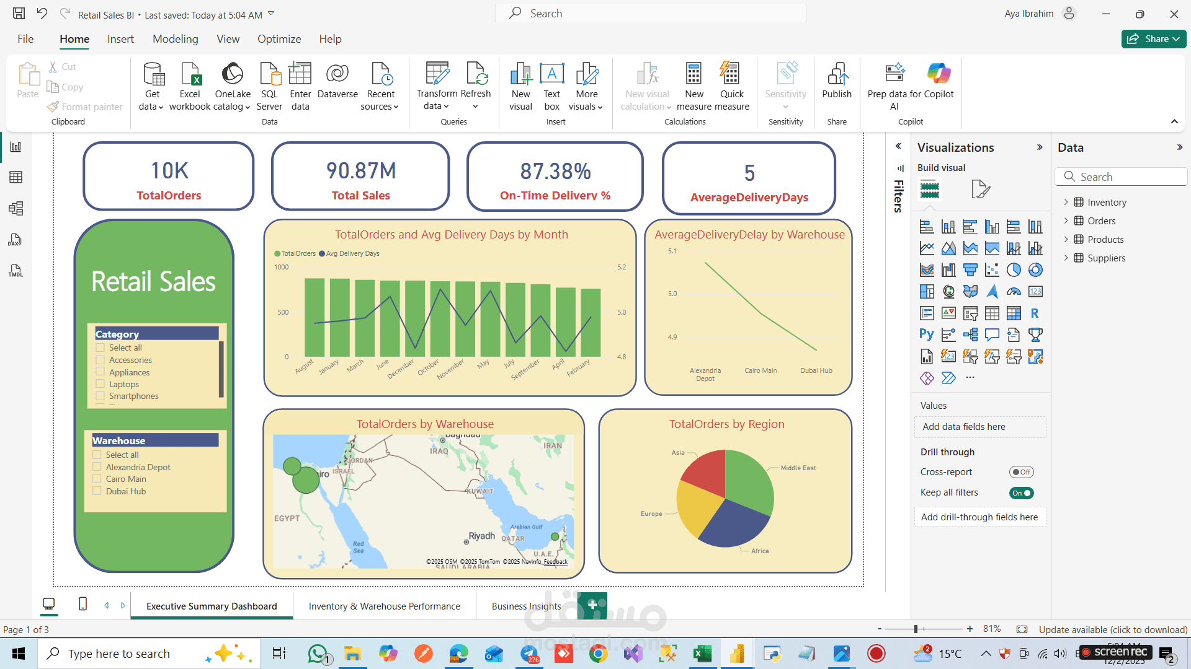Turn off the Keep all filters toggle

(x=1022, y=493)
